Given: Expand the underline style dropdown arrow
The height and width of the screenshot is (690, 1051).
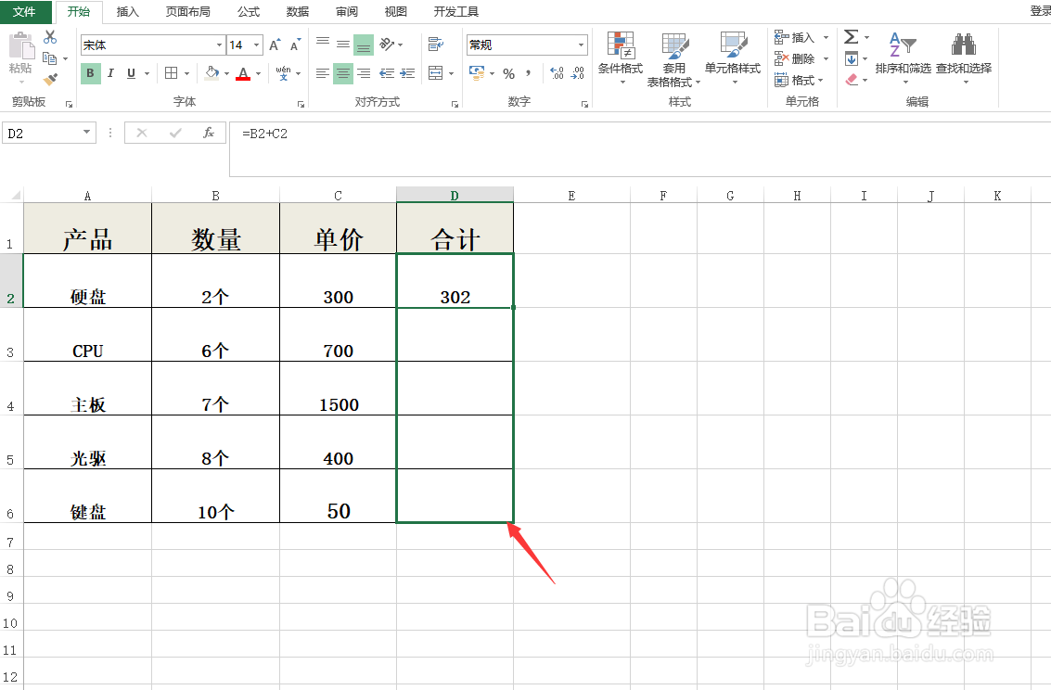Looking at the screenshot, I should coord(147,73).
